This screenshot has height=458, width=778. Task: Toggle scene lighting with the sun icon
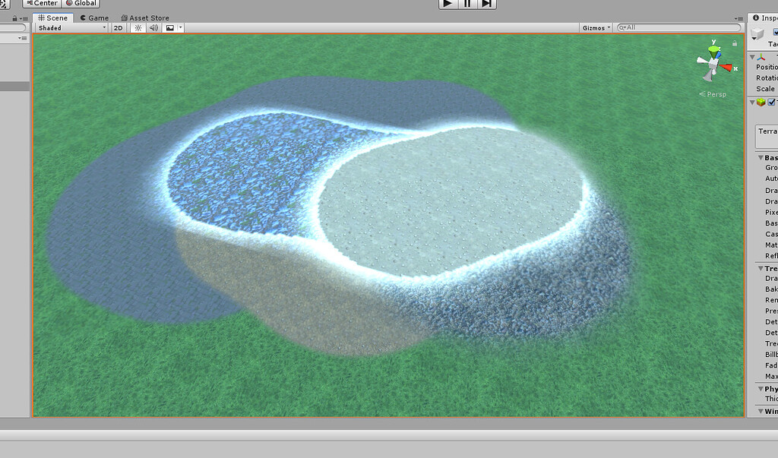pyautogui.click(x=137, y=27)
